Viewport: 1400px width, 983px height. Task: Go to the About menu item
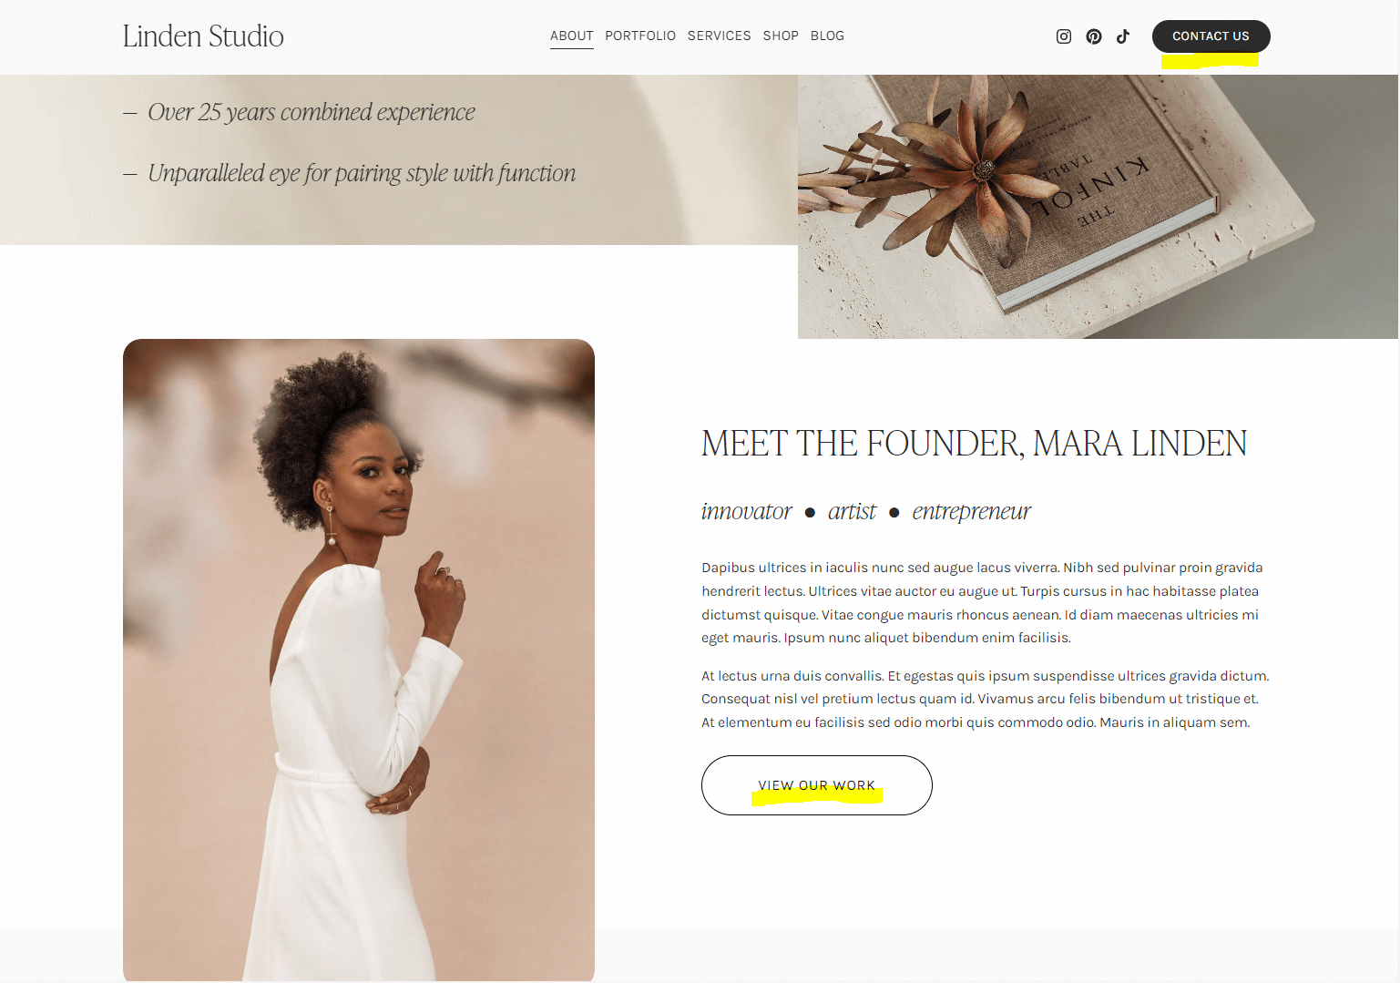[572, 36]
